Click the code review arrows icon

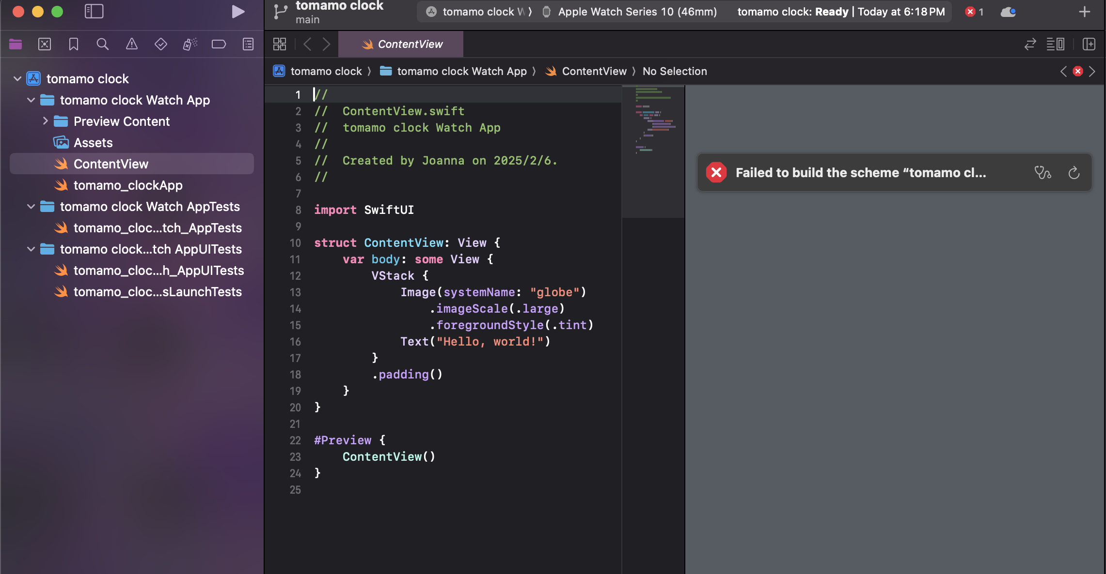click(x=1030, y=44)
